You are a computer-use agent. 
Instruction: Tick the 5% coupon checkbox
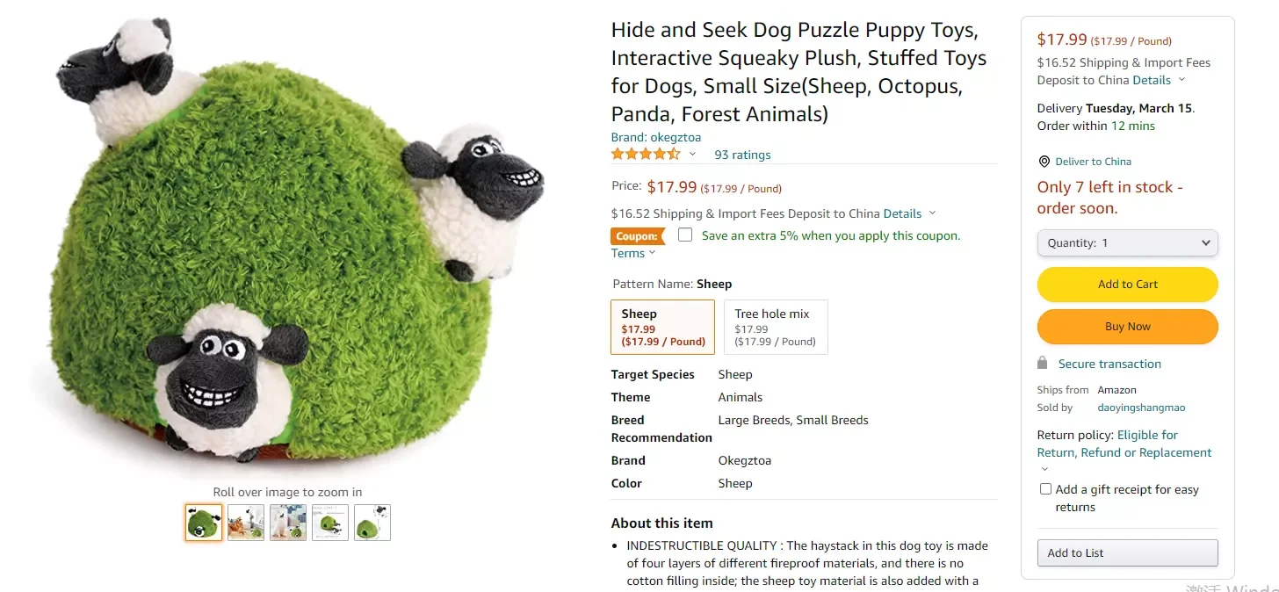(685, 235)
